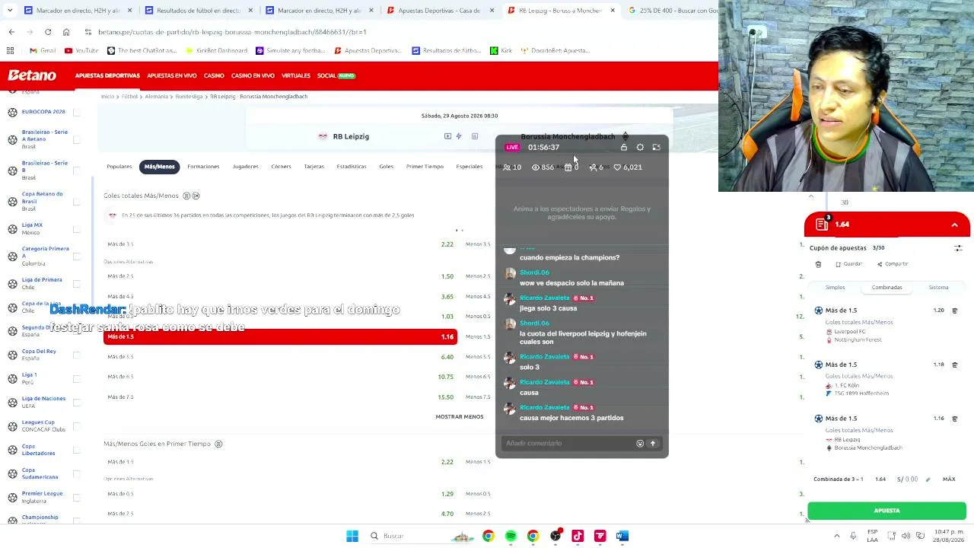Delete all bets with coupon trash icon
974x548 pixels.
click(x=818, y=264)
